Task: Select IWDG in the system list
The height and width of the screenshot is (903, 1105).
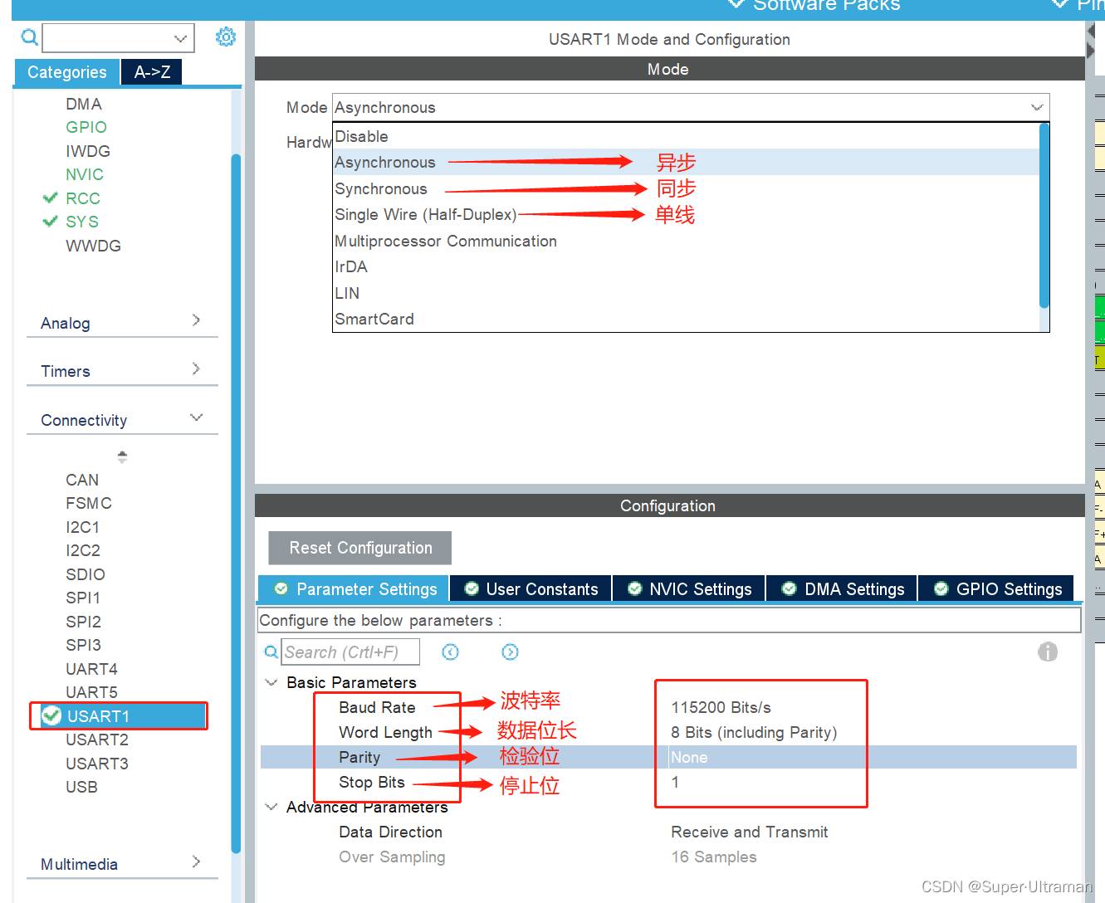Action: pyautogui.click(x=88, y=151)
